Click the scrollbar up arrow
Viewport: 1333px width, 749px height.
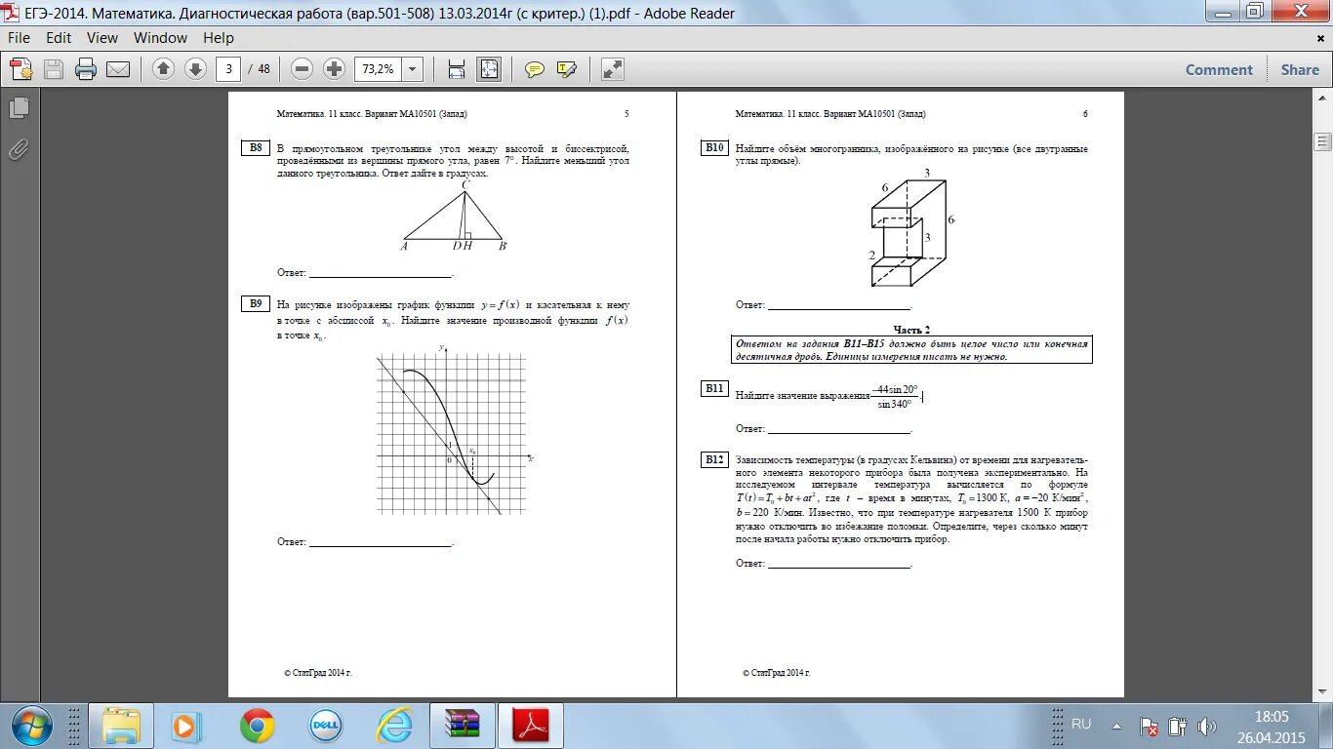coord(1323,100)
